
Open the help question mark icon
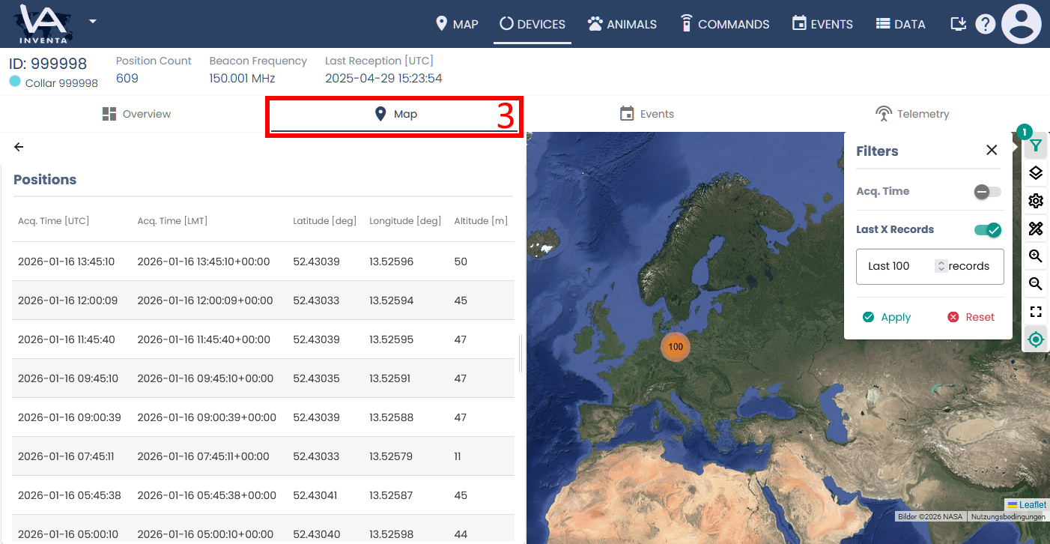985,24
